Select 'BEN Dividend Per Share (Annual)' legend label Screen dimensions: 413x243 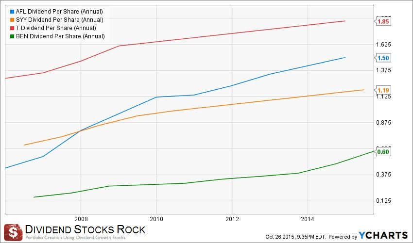60,36
